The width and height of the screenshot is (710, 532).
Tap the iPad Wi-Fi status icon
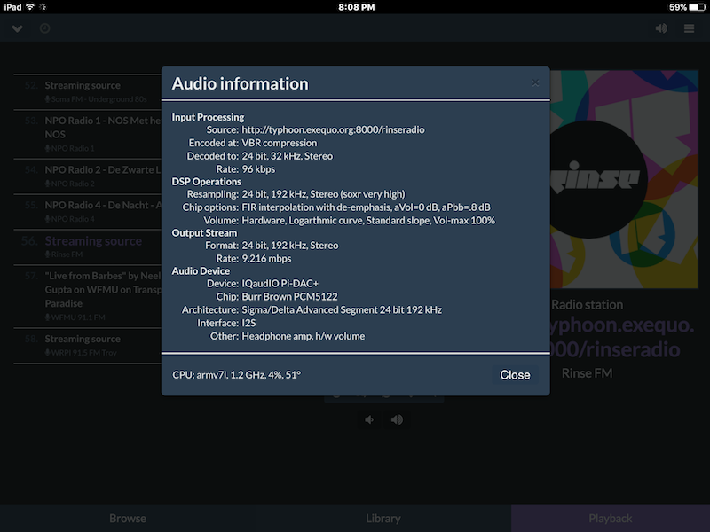[x=30, y=7]
